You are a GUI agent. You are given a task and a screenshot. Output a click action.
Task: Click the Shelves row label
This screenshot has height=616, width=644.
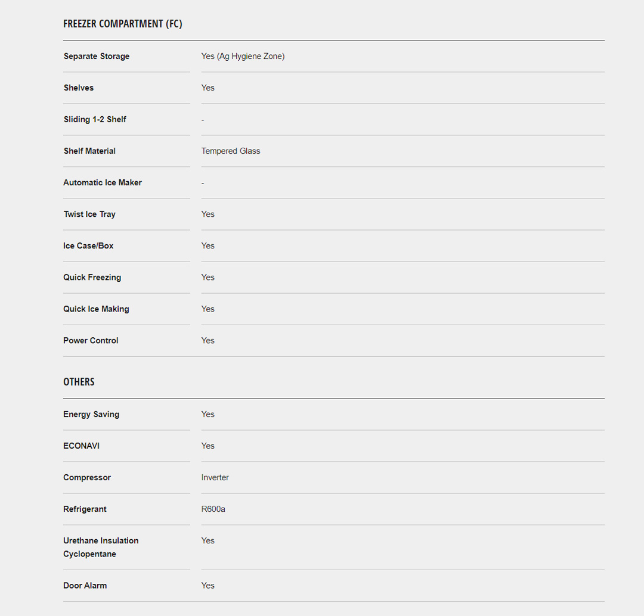79,88
